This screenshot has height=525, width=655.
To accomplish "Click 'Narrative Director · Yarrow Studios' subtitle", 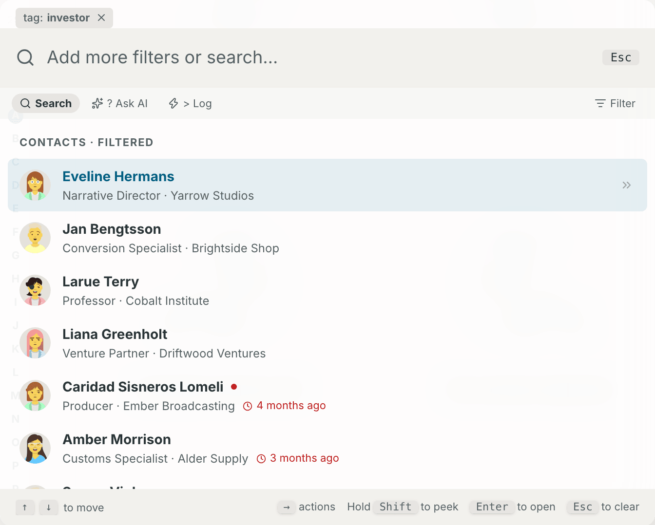I will click(158, 196).
